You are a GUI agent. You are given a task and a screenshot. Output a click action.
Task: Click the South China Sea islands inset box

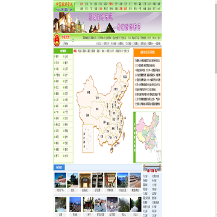pos(88,139)
